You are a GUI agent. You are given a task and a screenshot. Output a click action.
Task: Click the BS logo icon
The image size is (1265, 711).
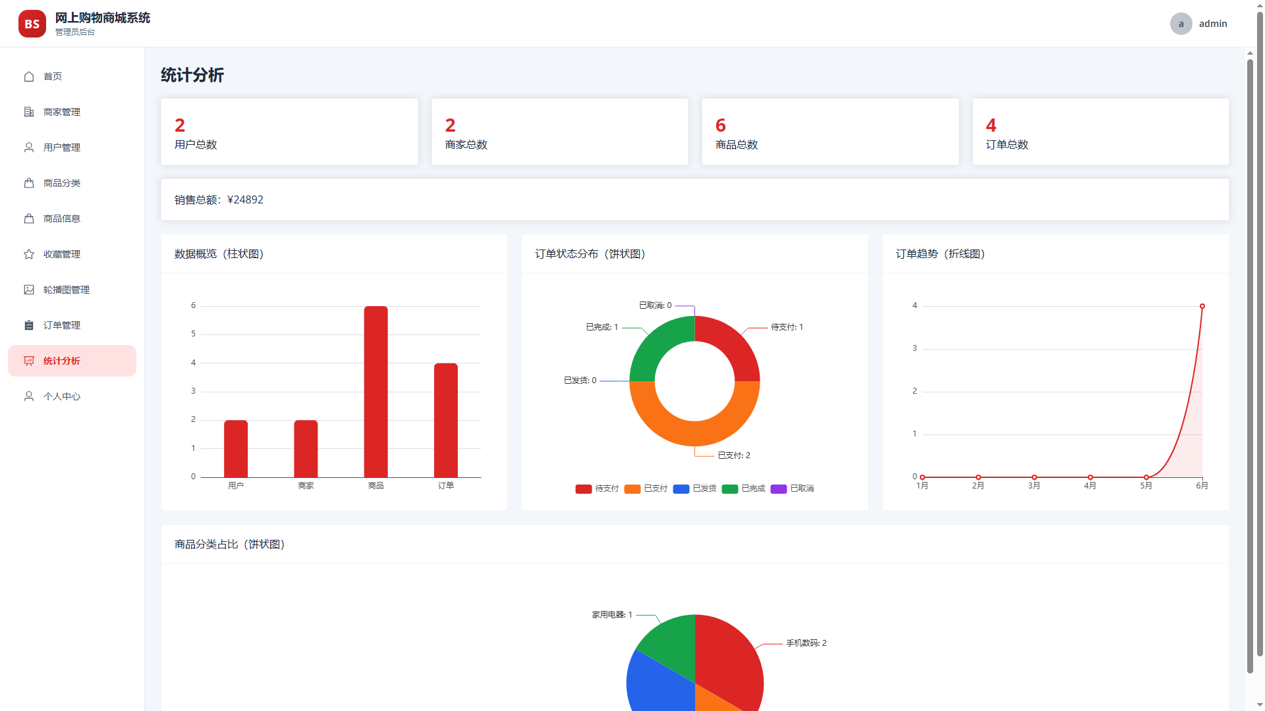click(x=32, y=24)
